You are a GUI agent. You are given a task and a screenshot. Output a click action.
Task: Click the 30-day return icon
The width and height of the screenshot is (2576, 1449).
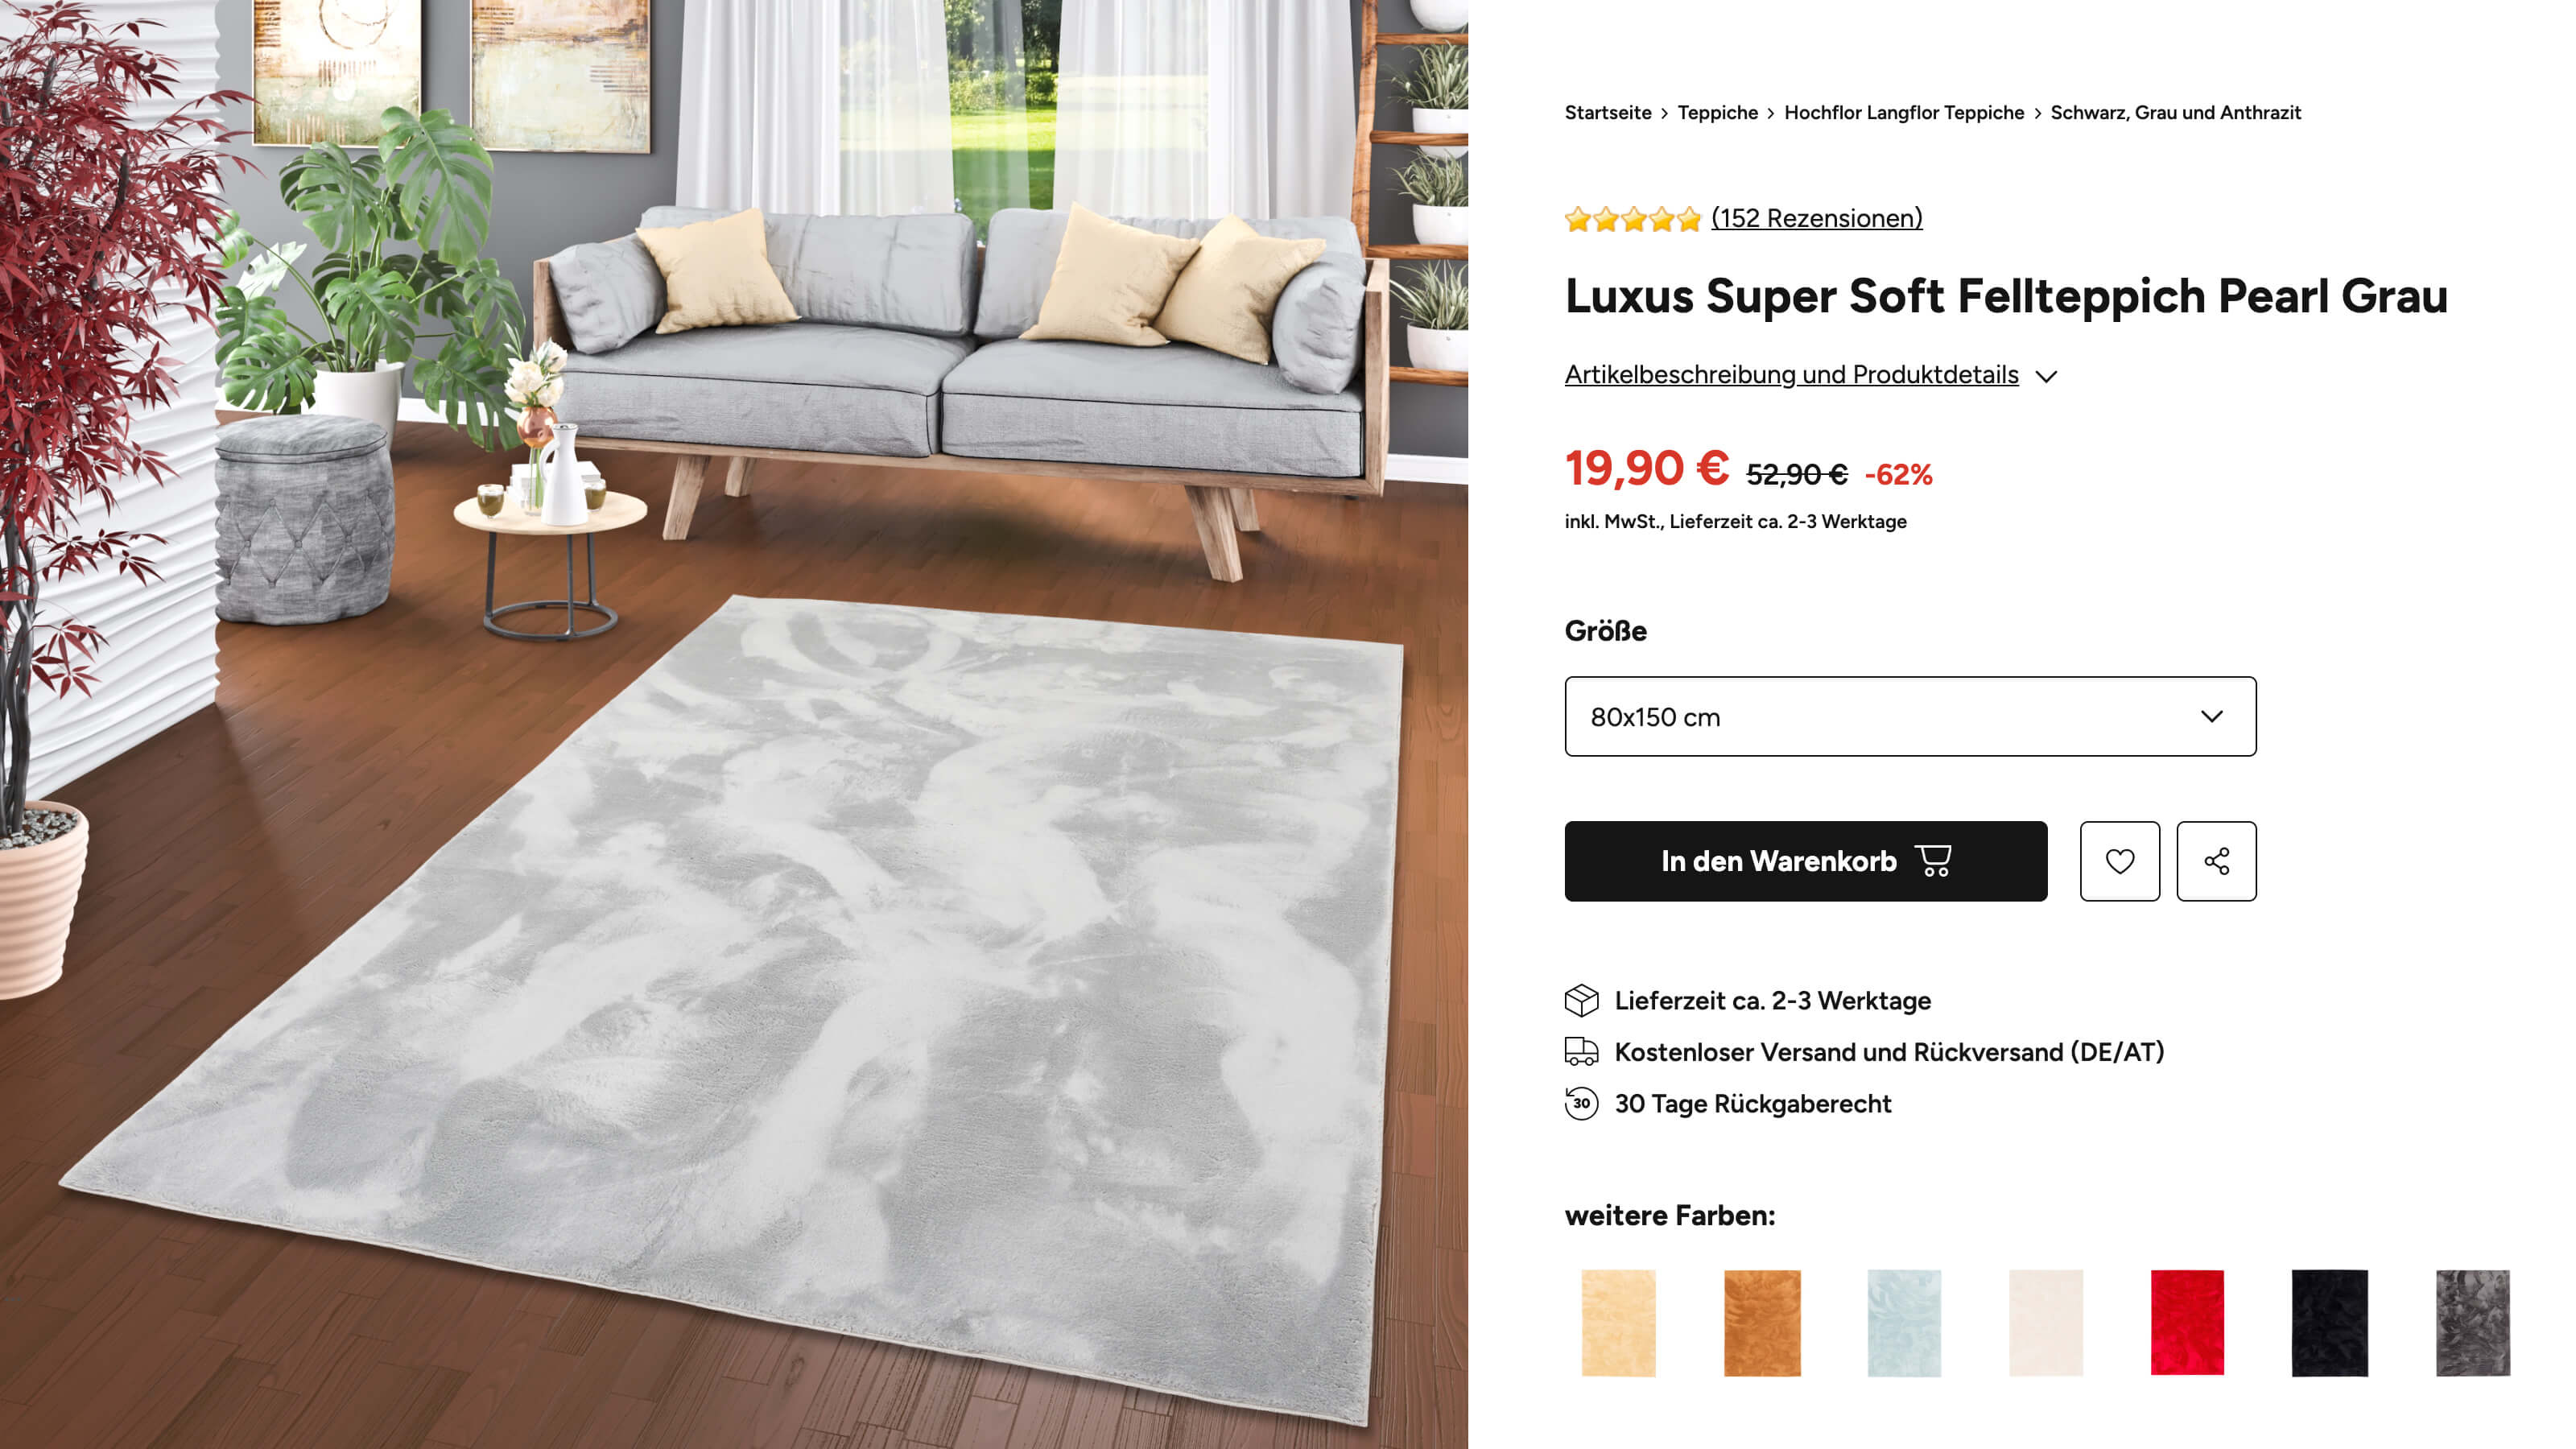pyautogui.click(x=1581, y=1103)
